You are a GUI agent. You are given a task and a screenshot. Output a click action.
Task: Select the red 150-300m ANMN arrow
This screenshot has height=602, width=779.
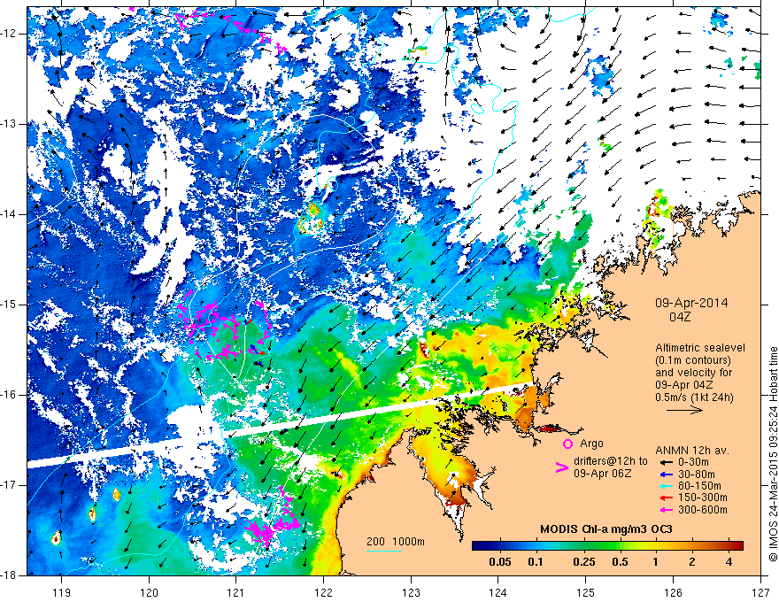666,498
